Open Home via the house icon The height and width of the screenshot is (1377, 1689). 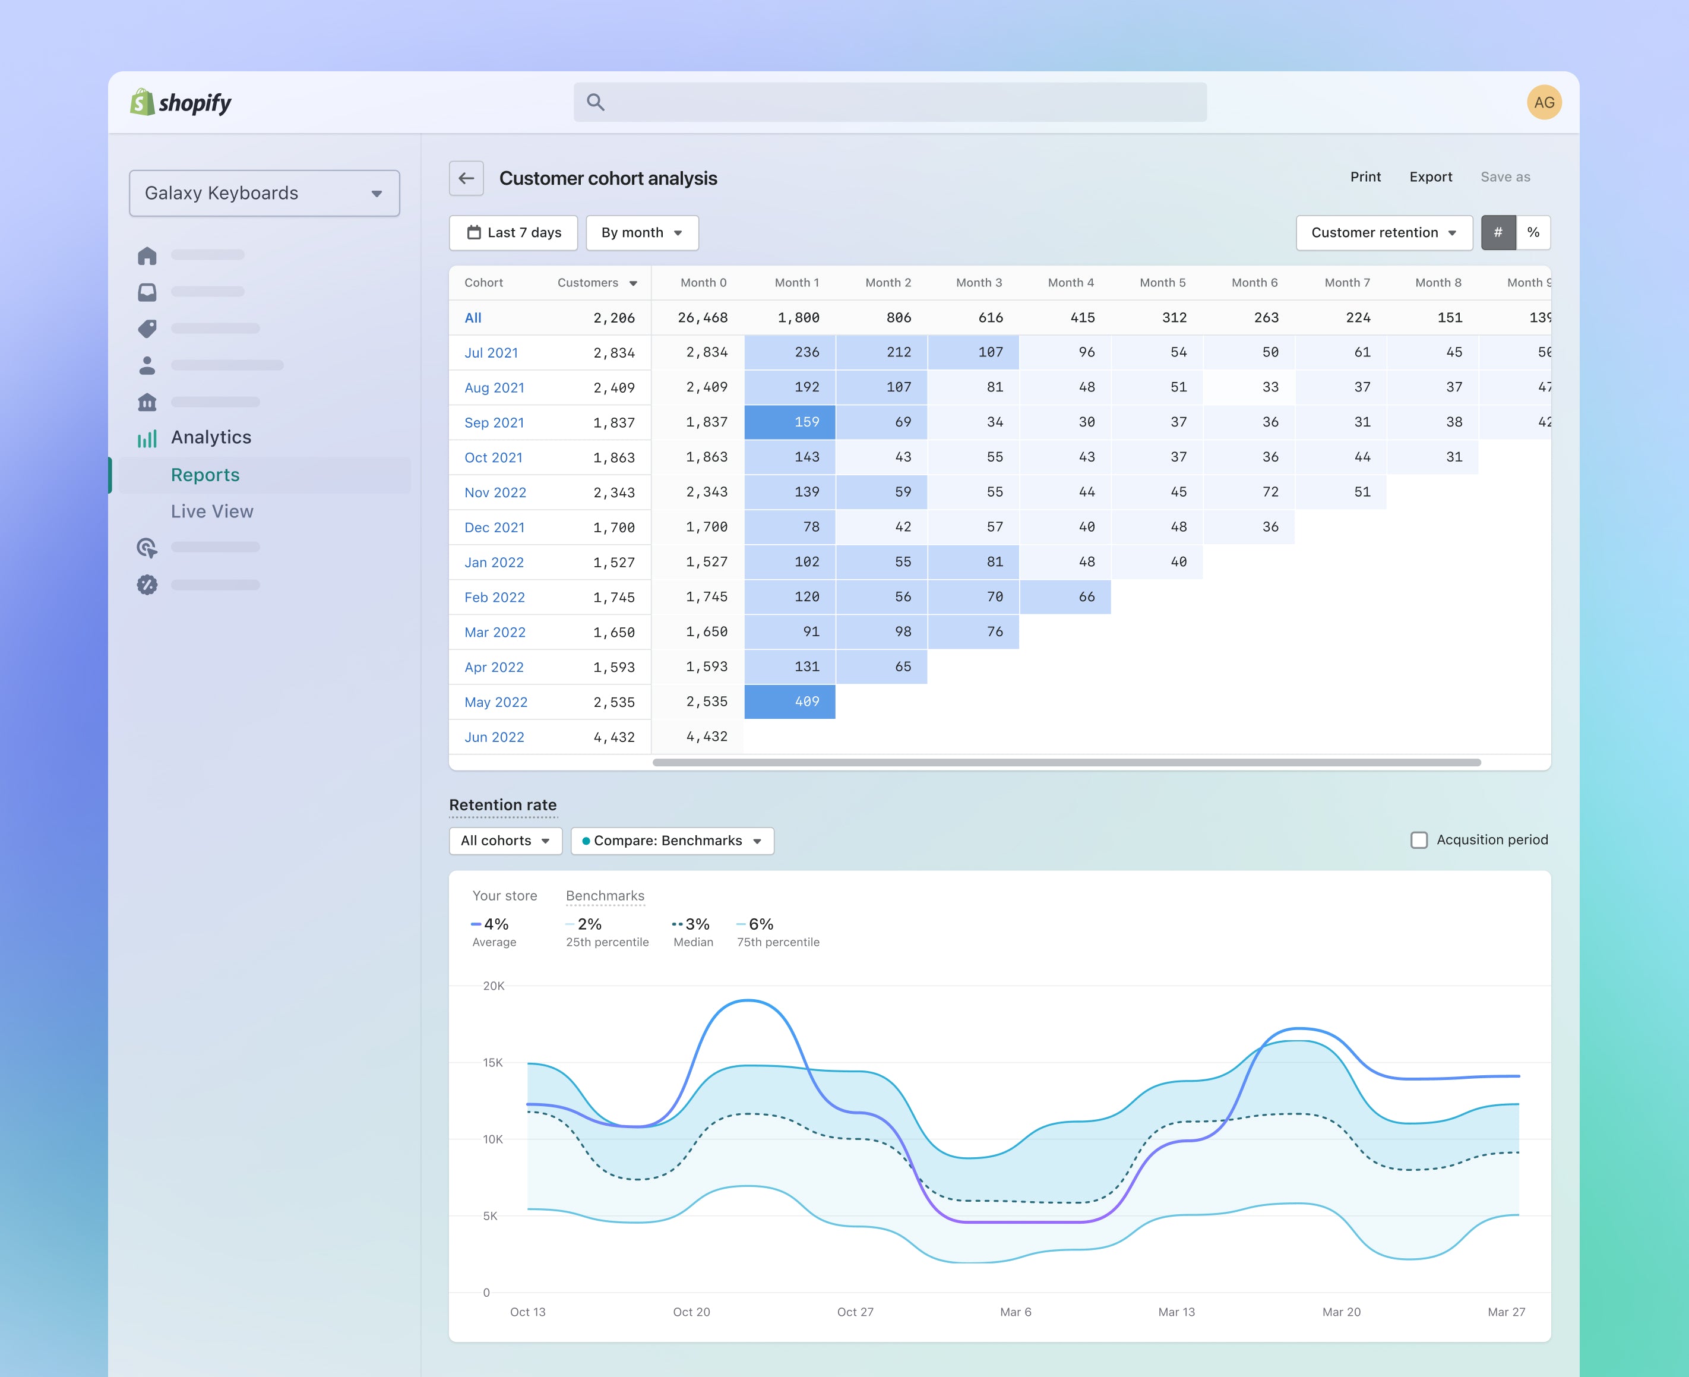[147, 255]
